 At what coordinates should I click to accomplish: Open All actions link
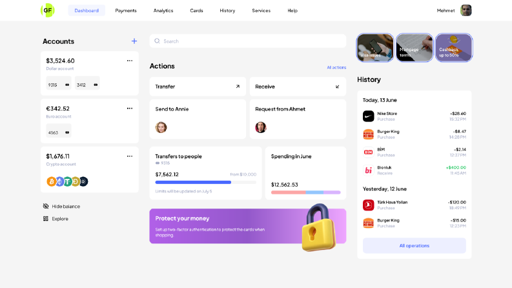click(x=336, y=67)
